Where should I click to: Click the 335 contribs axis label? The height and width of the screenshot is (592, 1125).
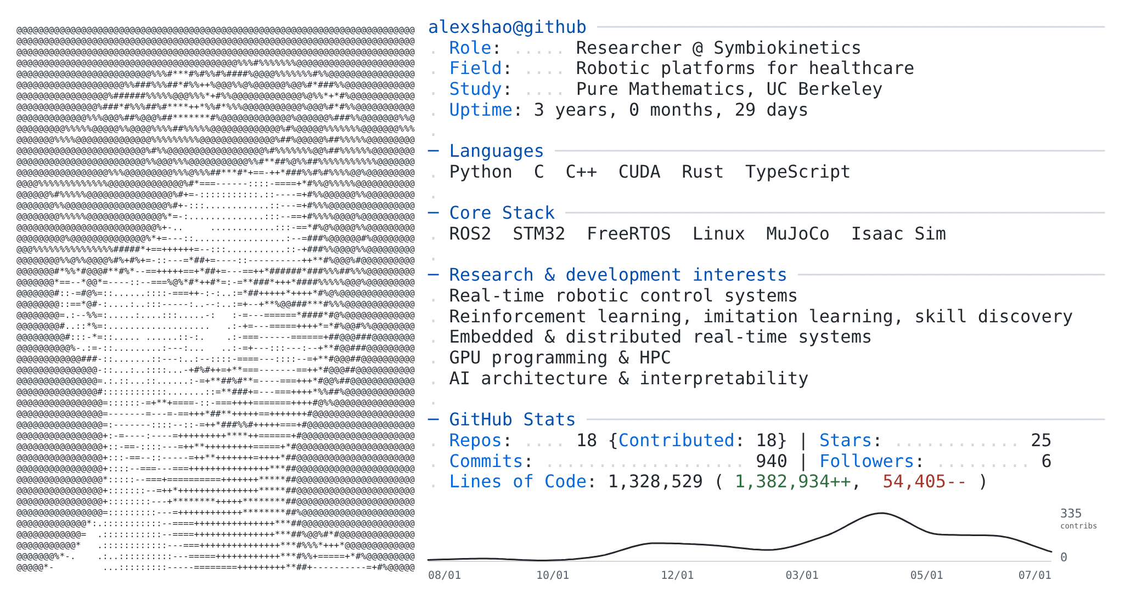1078,519
